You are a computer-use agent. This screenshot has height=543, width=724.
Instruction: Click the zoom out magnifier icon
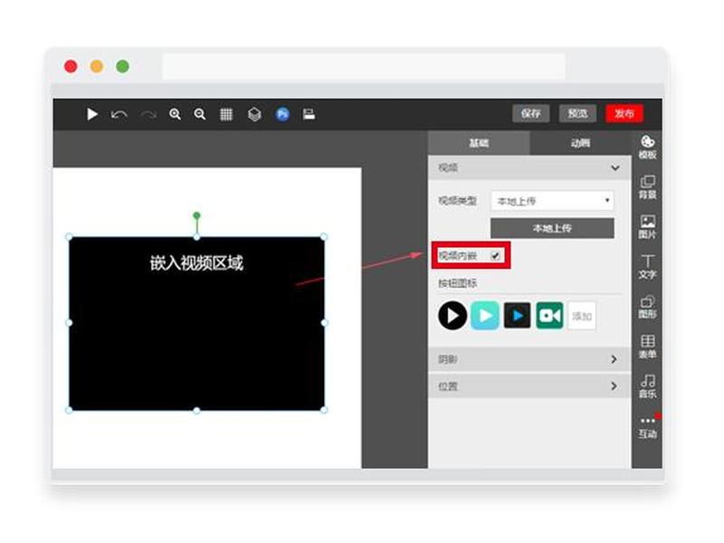point(199,114)
